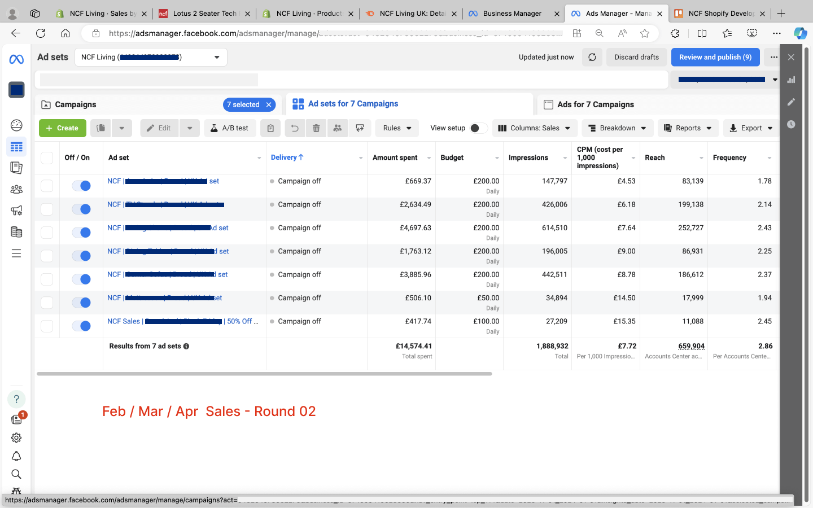The width and height of the screenshot is (813, 508).
Task: Click the clipboard paste icon in toolbar
Action: [x=270, y=128]
